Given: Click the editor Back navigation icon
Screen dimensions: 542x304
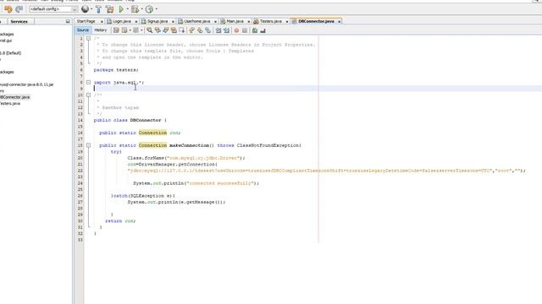Looking at the screenshot, I should point(124,30).
